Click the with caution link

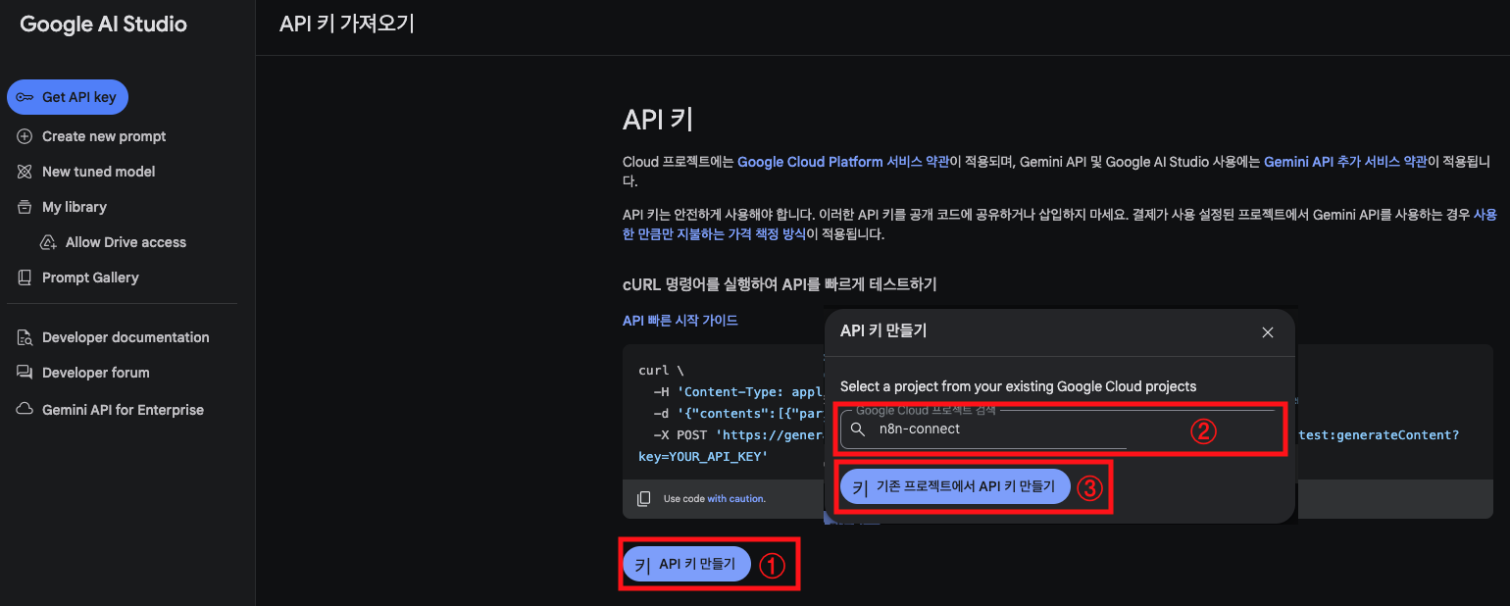coord(735,499)
